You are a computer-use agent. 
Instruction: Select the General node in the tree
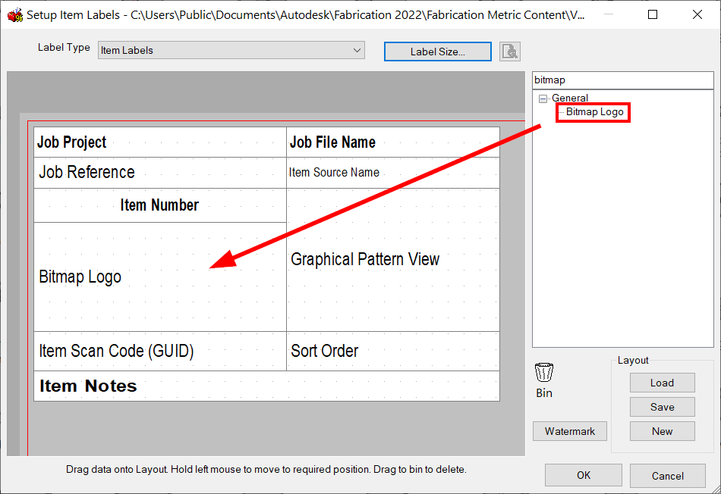(570, 98)
